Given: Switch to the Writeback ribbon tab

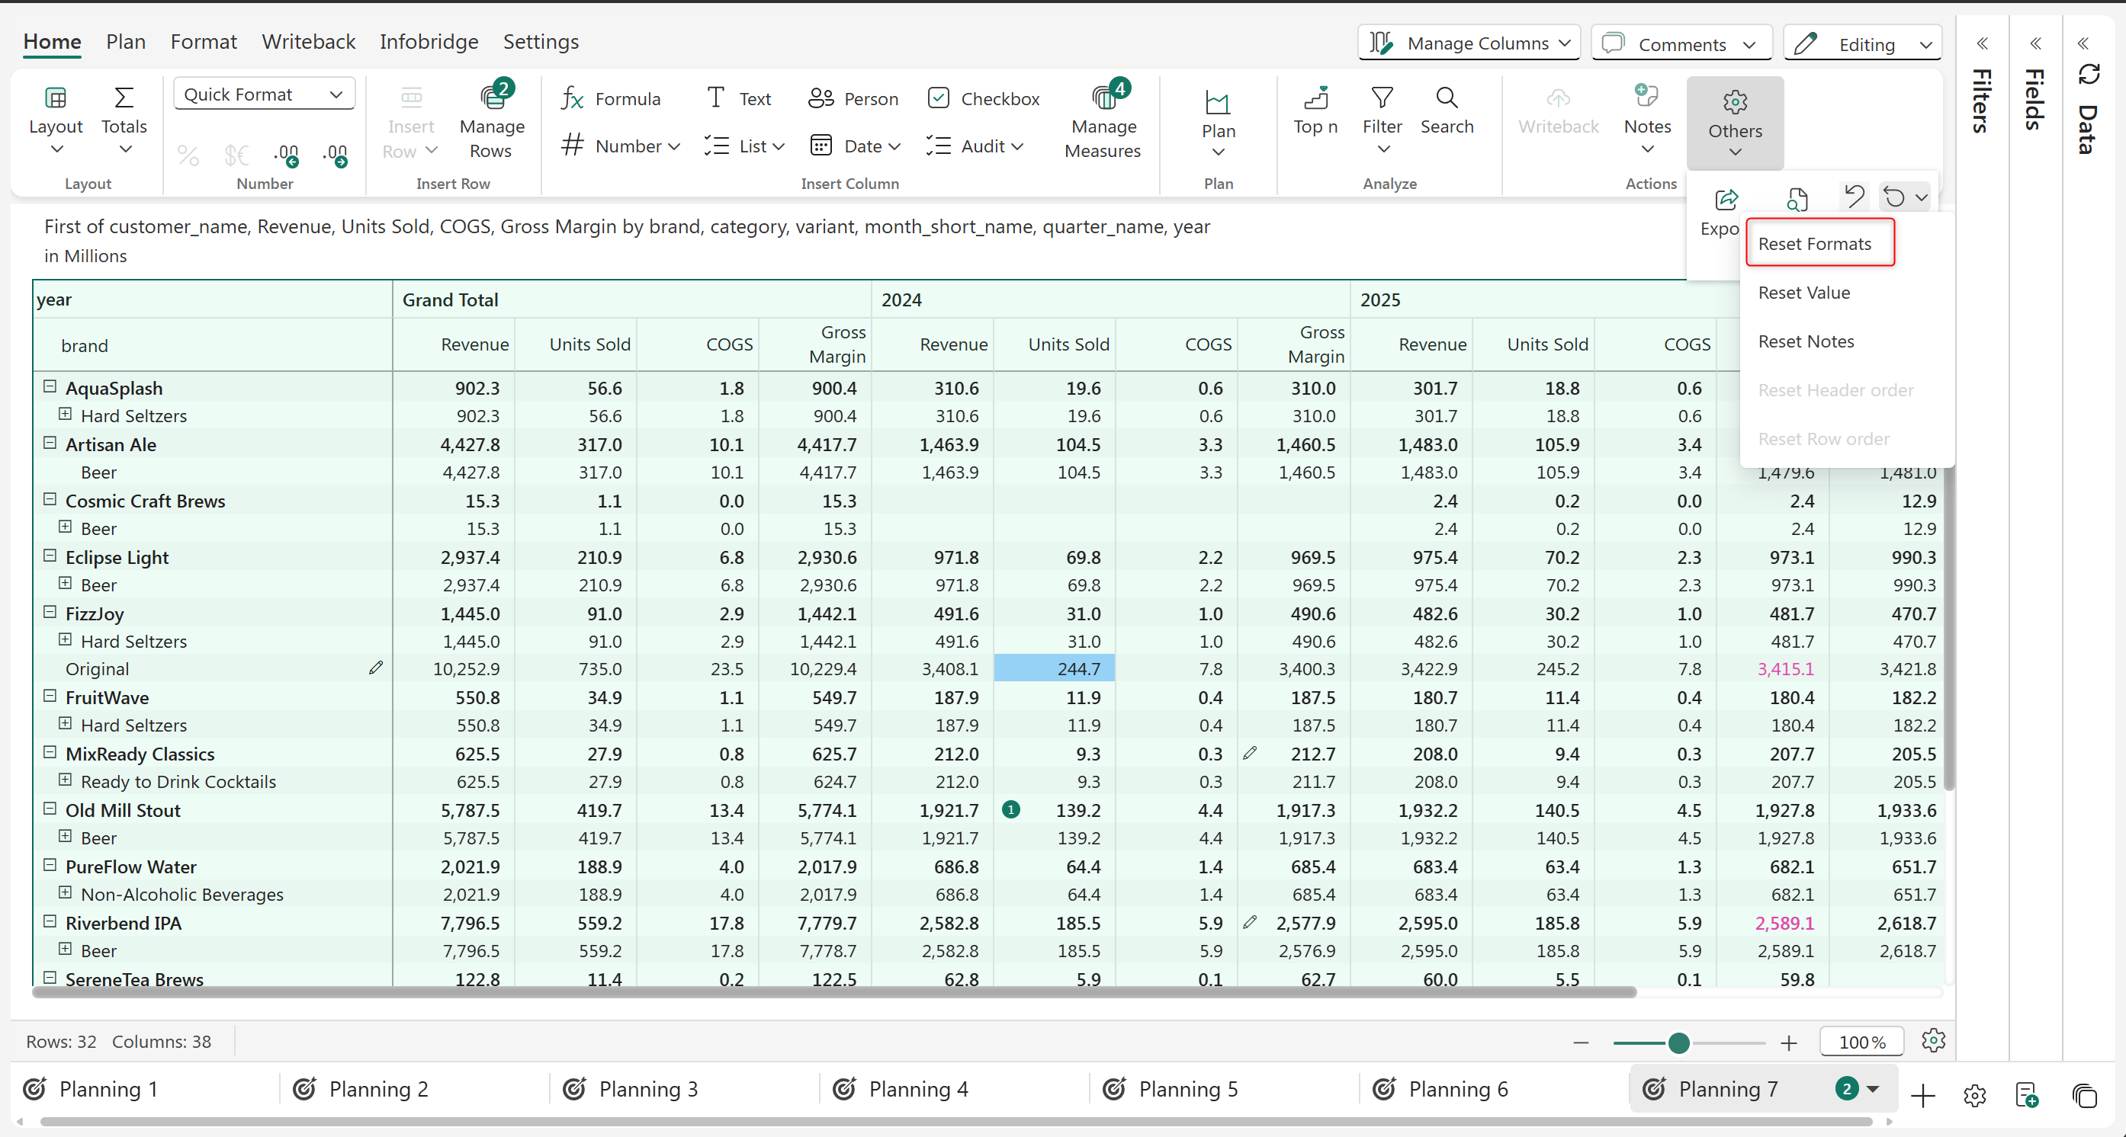Looking at the screenshot, I should click(308, 41).
